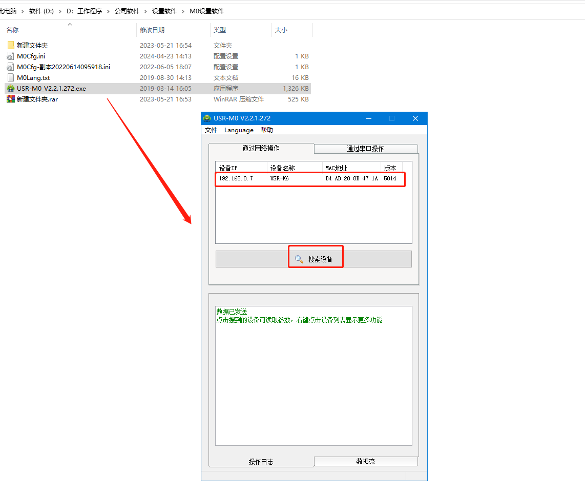Click the USR-M0_V2.2.1.272.exe application icon

pos(11,88)
